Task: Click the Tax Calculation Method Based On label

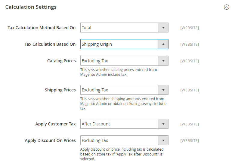Action: 42,28
